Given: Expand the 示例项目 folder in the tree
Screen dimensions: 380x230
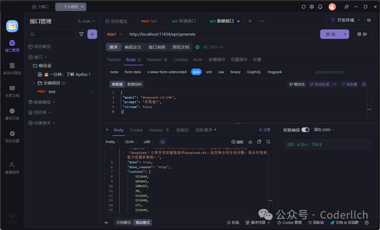Looking at the screenshot, I should (34, 83).
